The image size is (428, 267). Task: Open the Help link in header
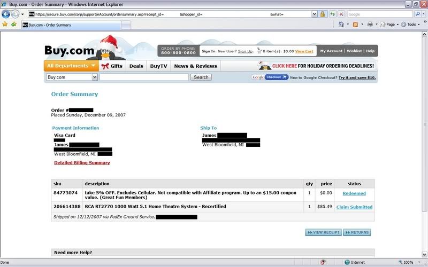[370, 51]
